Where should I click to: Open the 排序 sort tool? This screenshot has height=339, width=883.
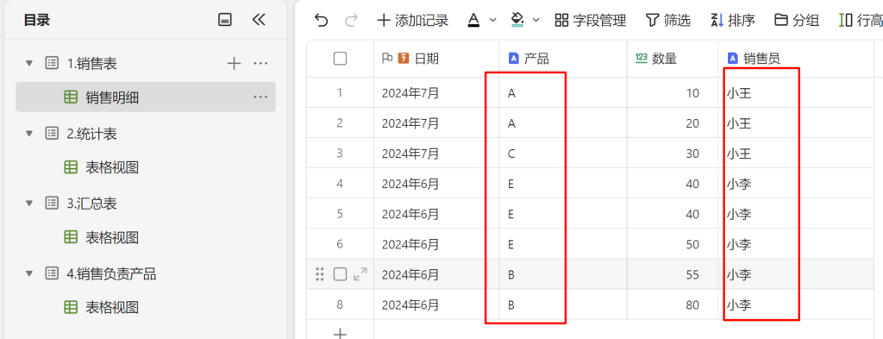[733, 21]
